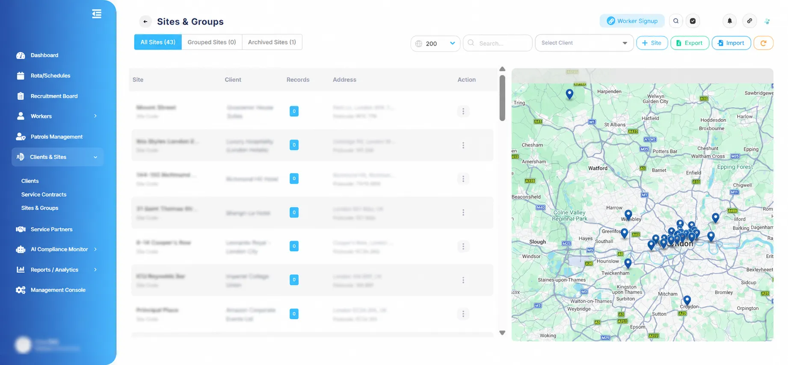The height and width of the screenshot is (365, 788).
Task: Click the checkmark circle icon in the header
Action: pyautogui.click(x=693, y=21)
